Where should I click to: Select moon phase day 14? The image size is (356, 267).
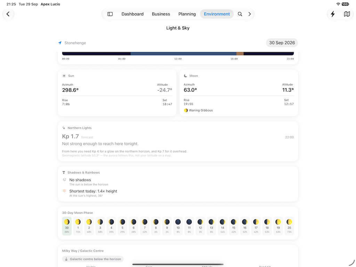[x=222, y=226]
